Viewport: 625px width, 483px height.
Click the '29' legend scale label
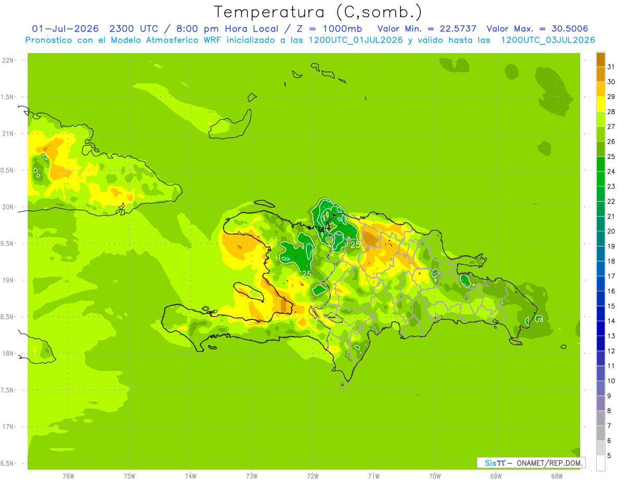coord(611,96)
